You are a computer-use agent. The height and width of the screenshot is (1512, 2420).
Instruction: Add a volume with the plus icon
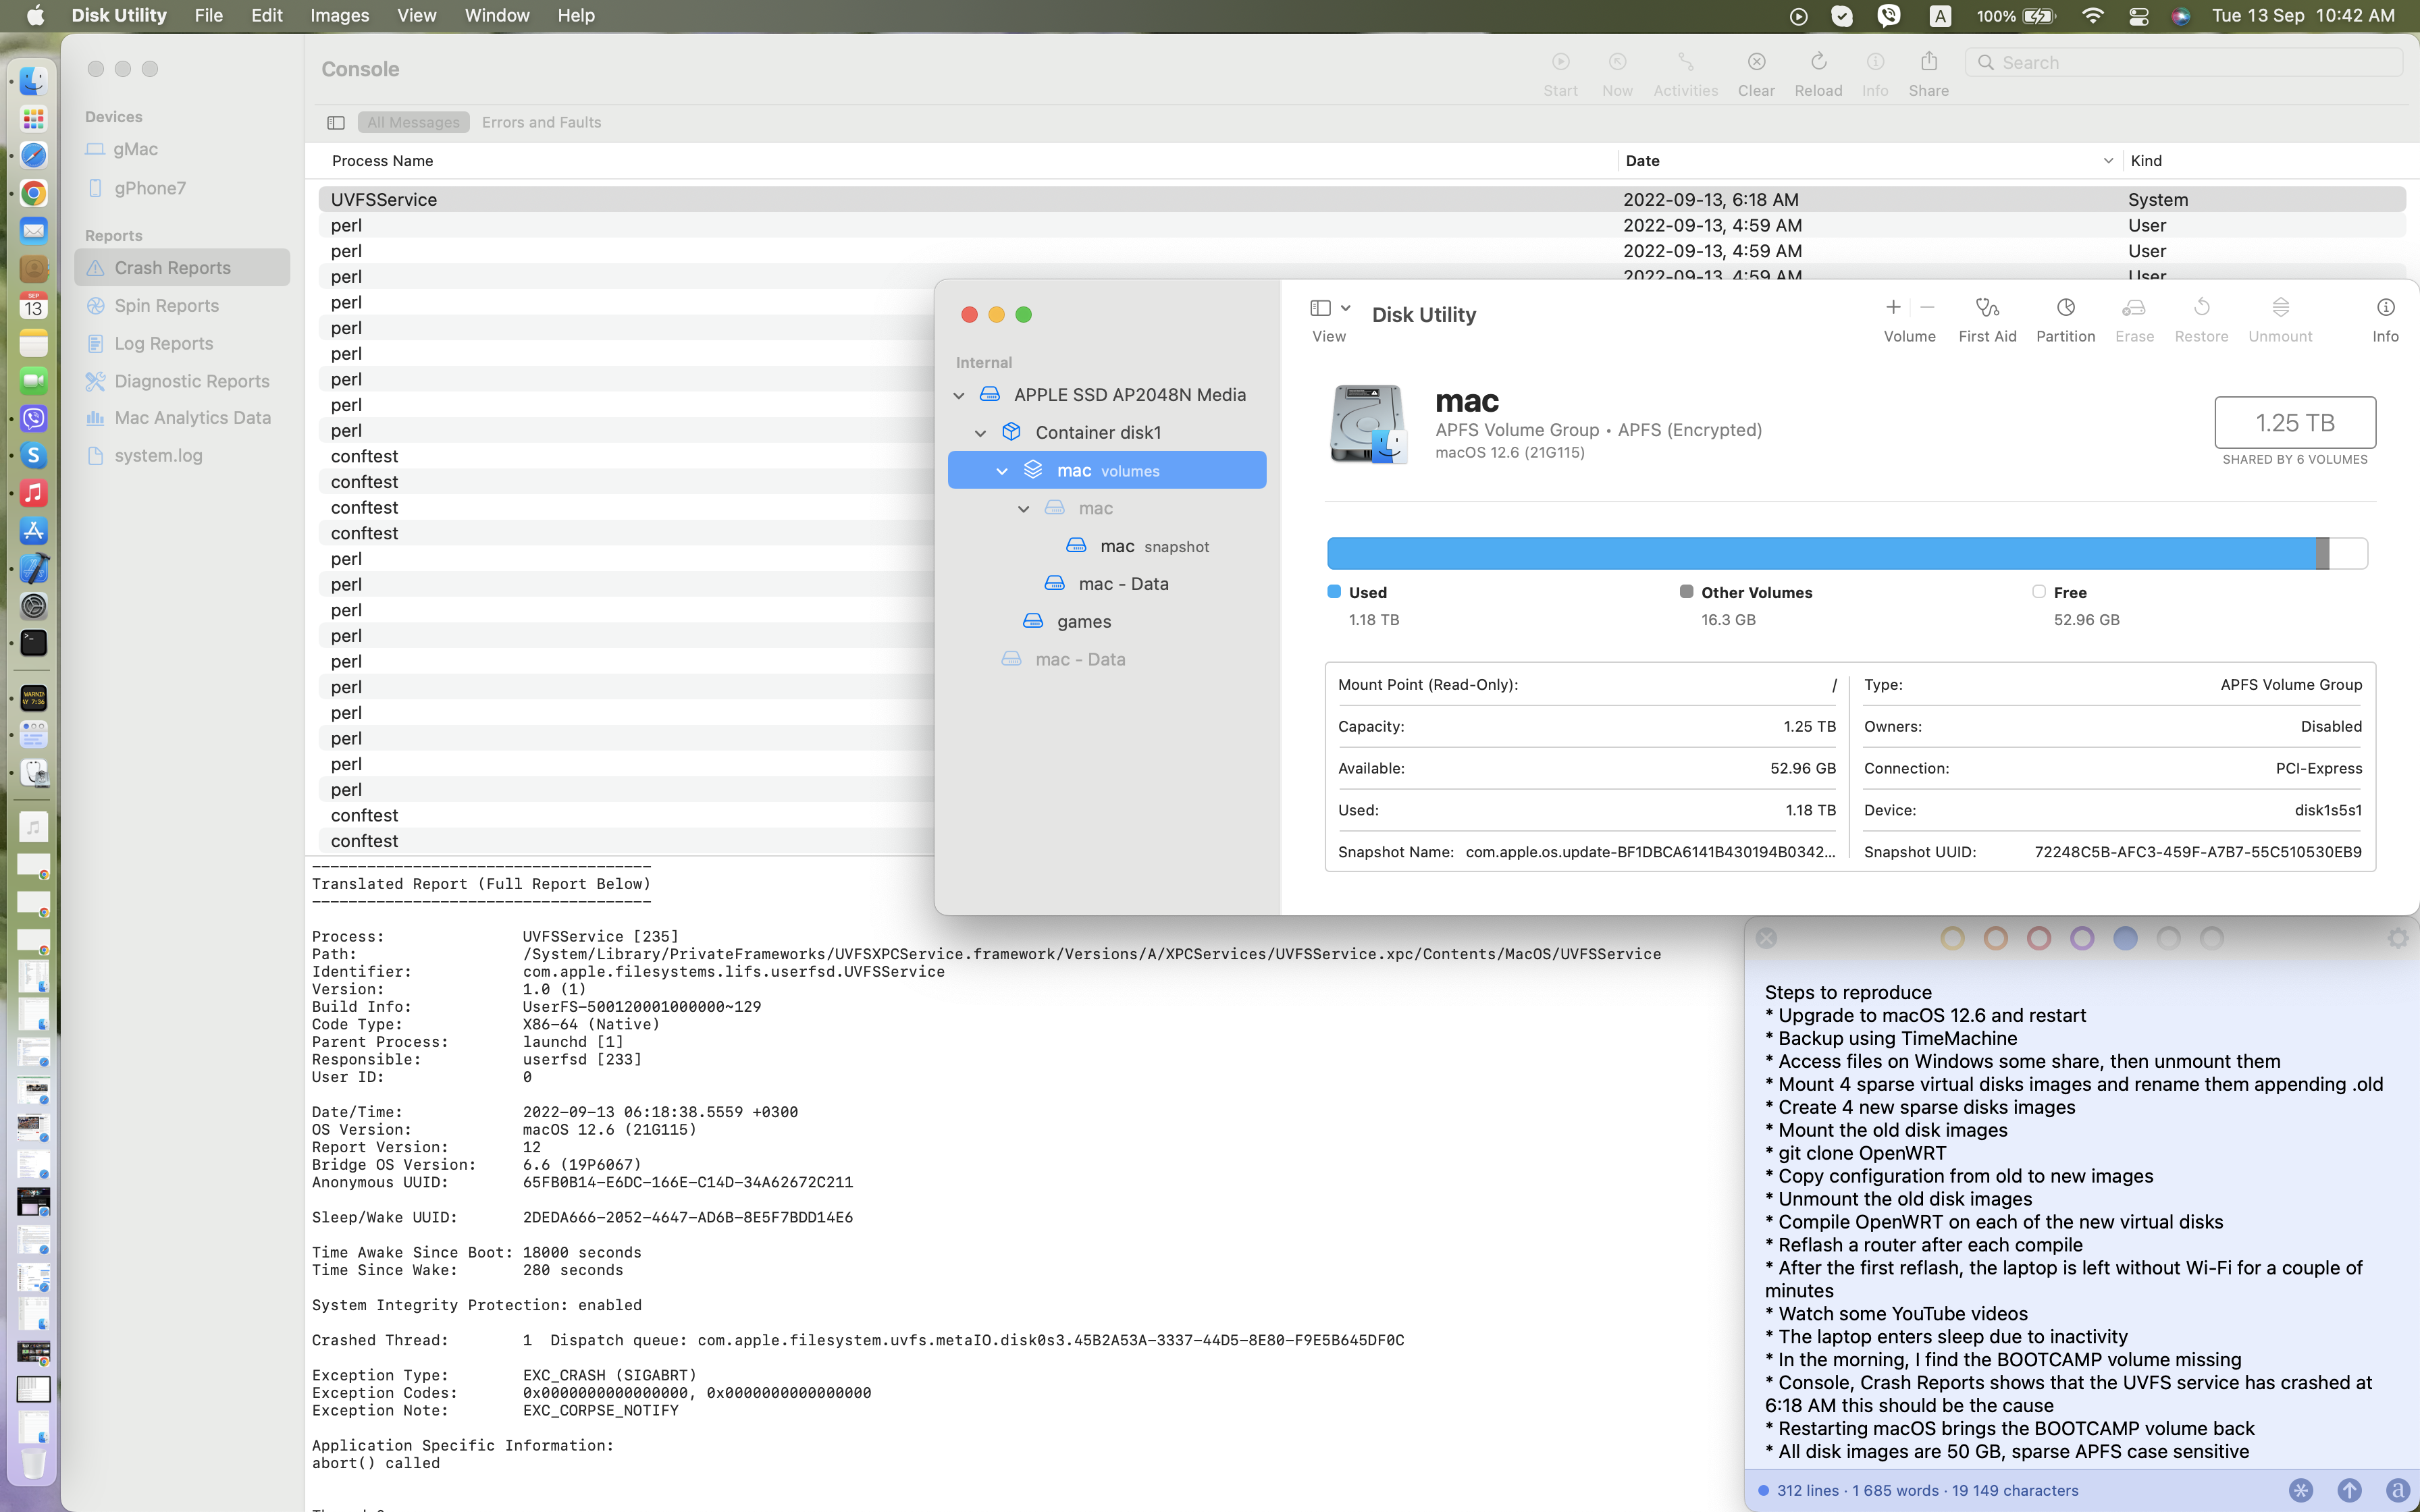pyautogui.click(x=1893, y=307)
